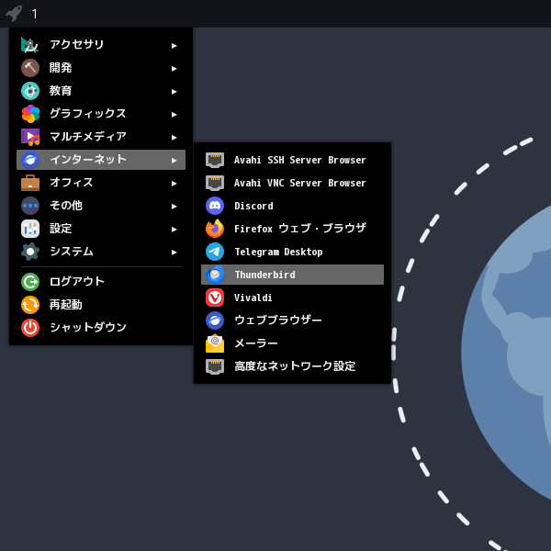Switch to workspace 1 in panel
This screenshot has width=551, height=551.
(35, 14)
